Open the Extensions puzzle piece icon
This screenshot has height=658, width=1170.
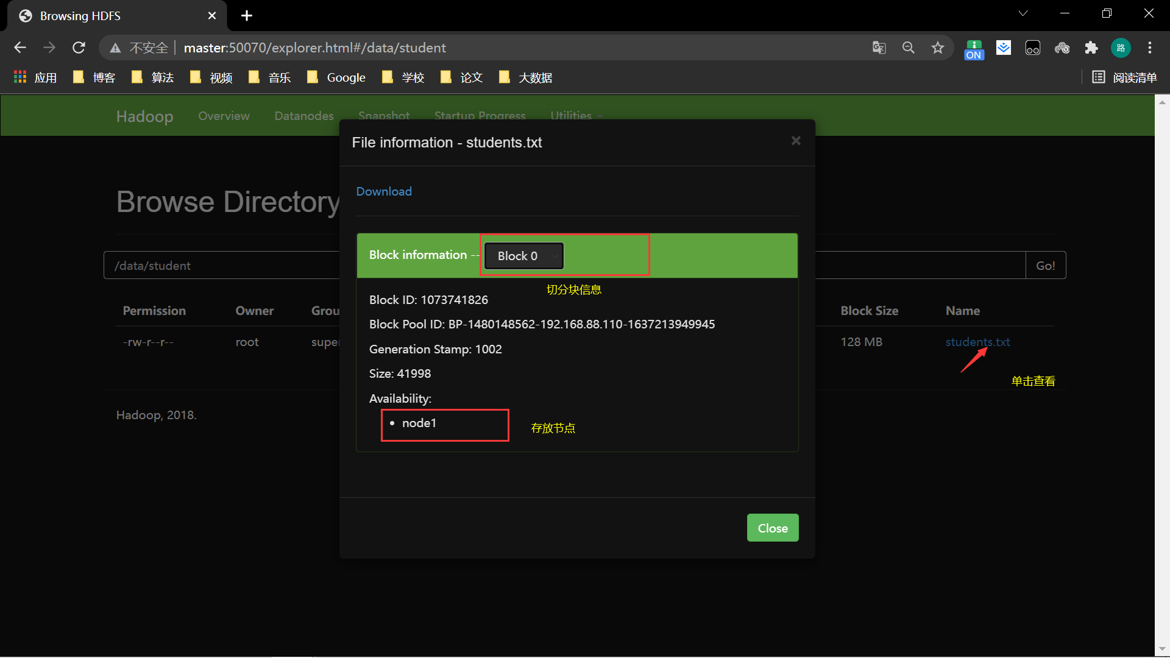click(x=1091, y=48)
